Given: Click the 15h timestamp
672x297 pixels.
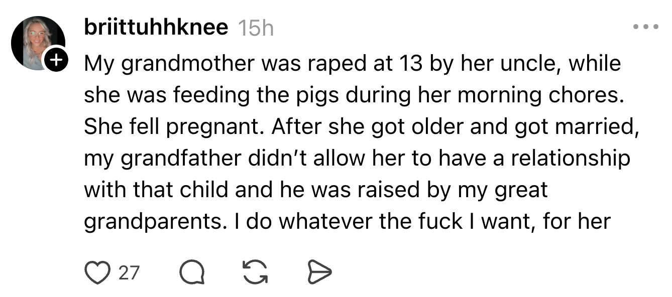Looking at the screenshot, I should click(255, 29).
